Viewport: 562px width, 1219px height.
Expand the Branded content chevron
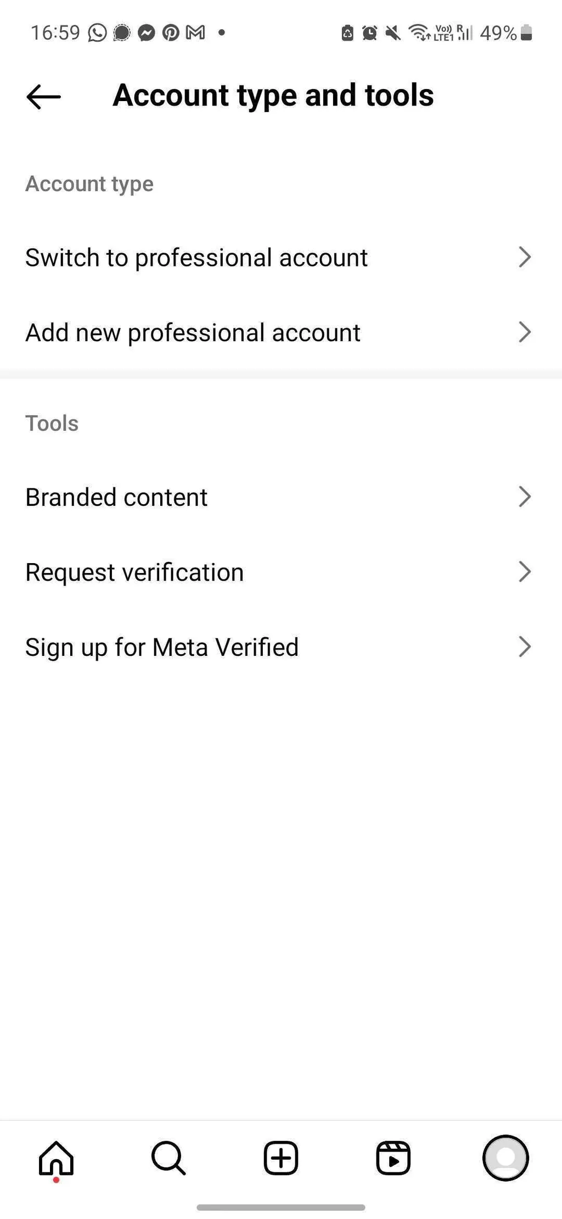(x=525, y=497)
